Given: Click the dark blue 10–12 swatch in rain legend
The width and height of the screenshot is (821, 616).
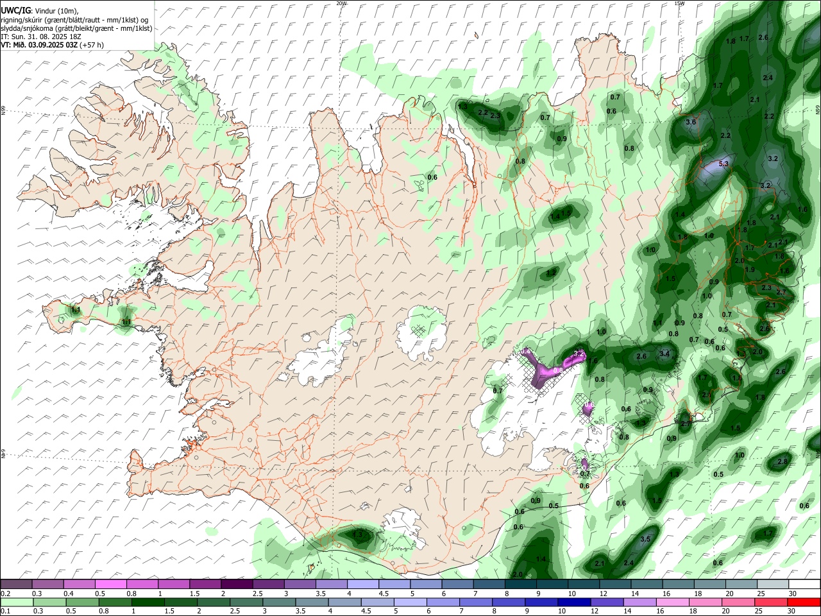Looking at the screenshot, I should (x=573, y=603).
